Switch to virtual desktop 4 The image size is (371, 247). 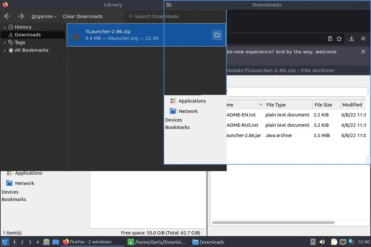[x=38, y=242]
